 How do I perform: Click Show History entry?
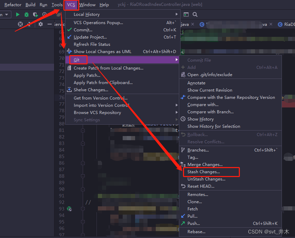pos(230,119)
